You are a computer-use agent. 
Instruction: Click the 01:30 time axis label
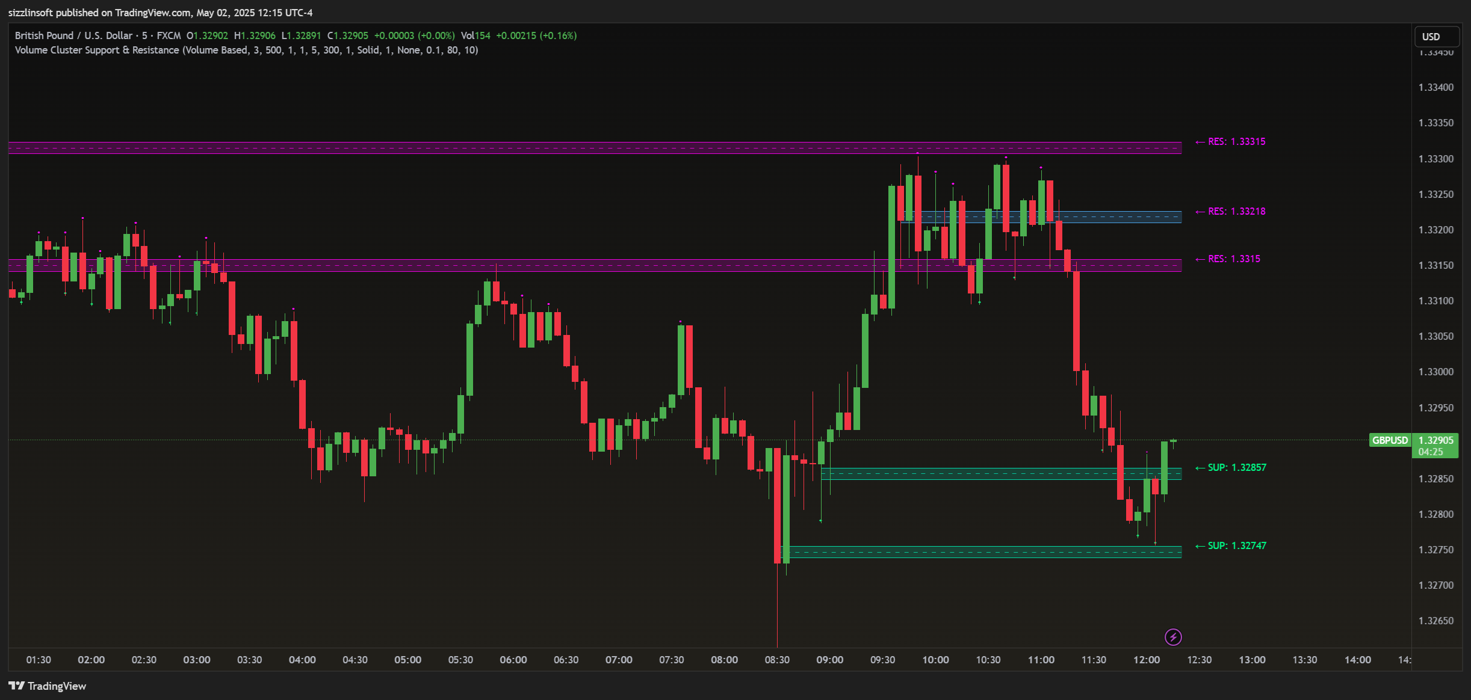pos(39,660)
